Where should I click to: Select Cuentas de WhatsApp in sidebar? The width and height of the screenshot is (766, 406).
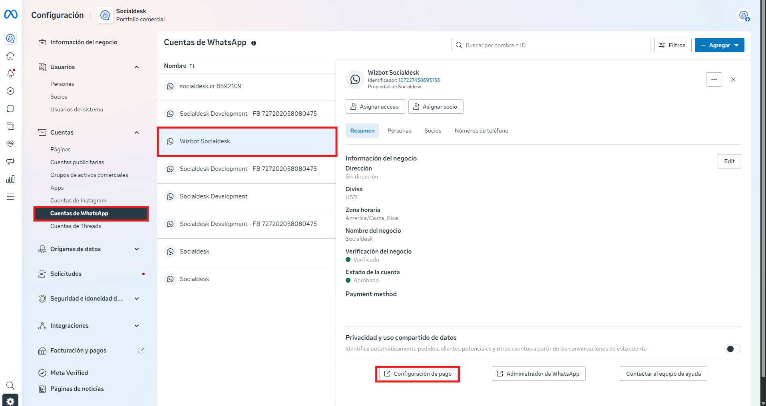click(92, 213)
